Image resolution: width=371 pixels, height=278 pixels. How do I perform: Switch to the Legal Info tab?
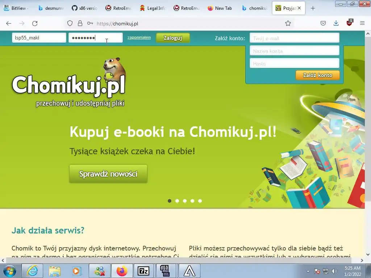pyautogui.click(x=153, y=8)
